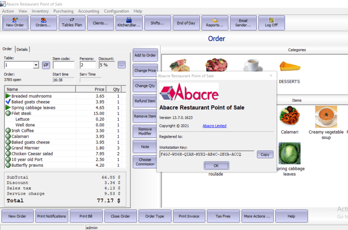Open the Inventory menu
Viewport: 348px width, 230px height.
[40, 11]
